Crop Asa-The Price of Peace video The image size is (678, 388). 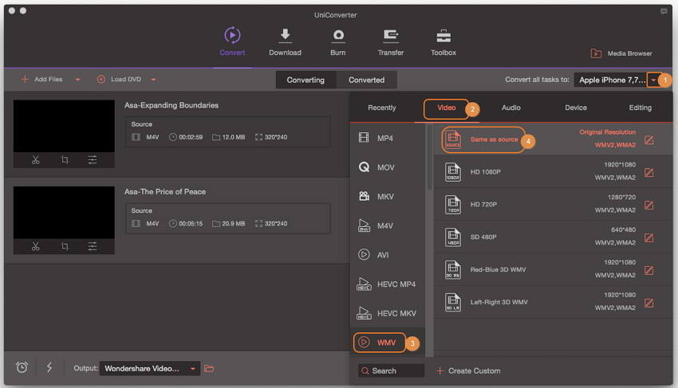(x=65, y=246)
